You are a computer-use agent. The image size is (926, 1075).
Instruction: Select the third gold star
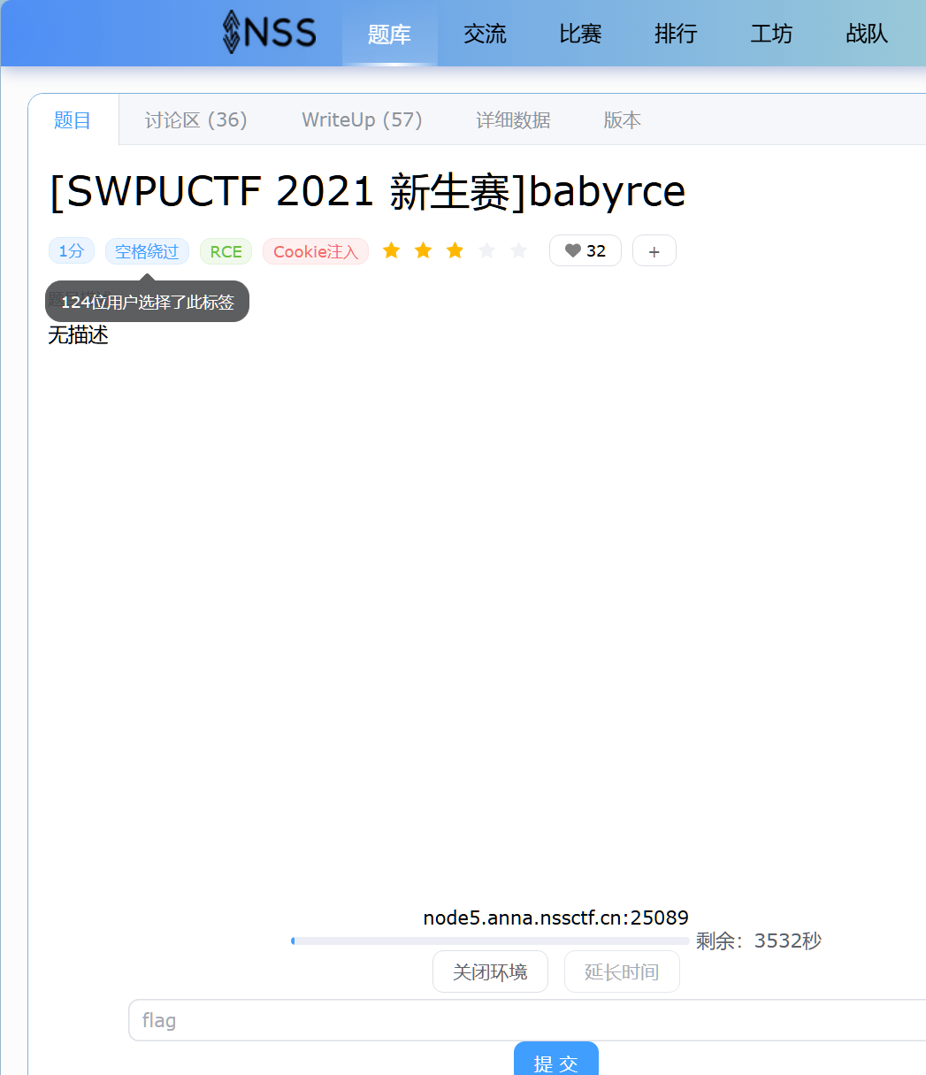point(455,251)
